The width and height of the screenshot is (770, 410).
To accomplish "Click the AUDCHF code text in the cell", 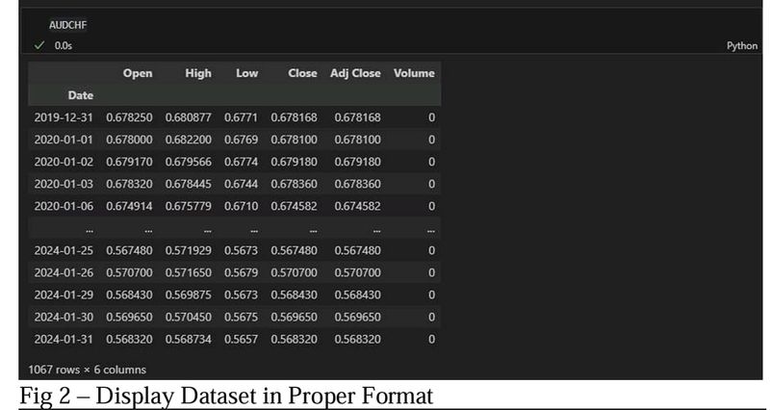I will (67, 25).
